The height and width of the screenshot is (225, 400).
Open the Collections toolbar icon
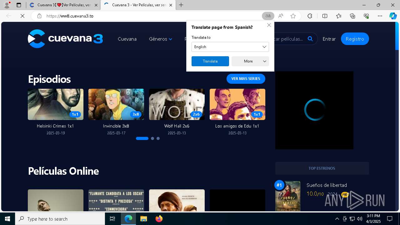click(x=352, y=16)
